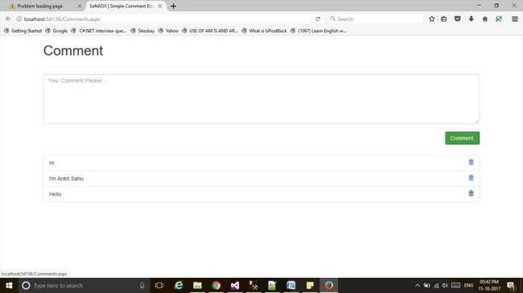Open the Windows Start menu

[x=9, y=285]
